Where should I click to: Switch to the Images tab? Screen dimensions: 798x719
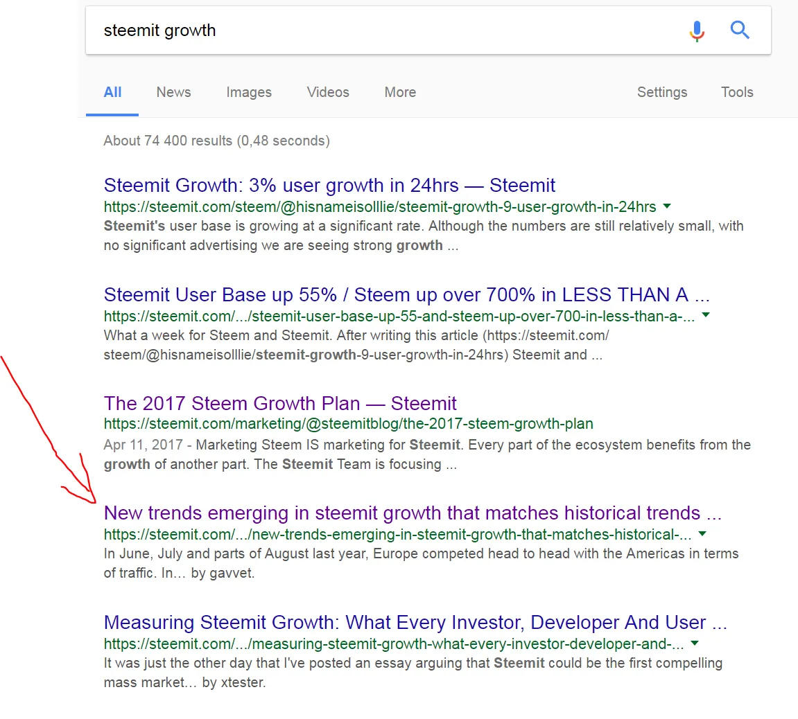pyautogui.click(x=249, y=92)
